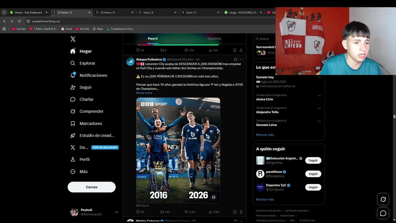This screenshot has height=223, width=396.
Task: Open Comprender (Grok) in the sidebar
Action: click(87, 111)
